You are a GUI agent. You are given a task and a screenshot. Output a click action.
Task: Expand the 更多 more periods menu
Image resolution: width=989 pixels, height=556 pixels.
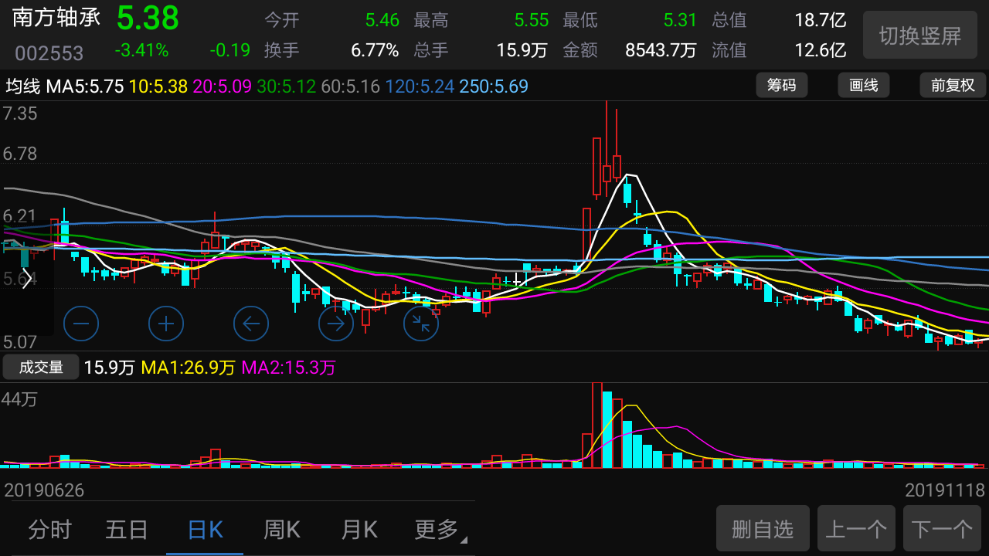[440, 530]
